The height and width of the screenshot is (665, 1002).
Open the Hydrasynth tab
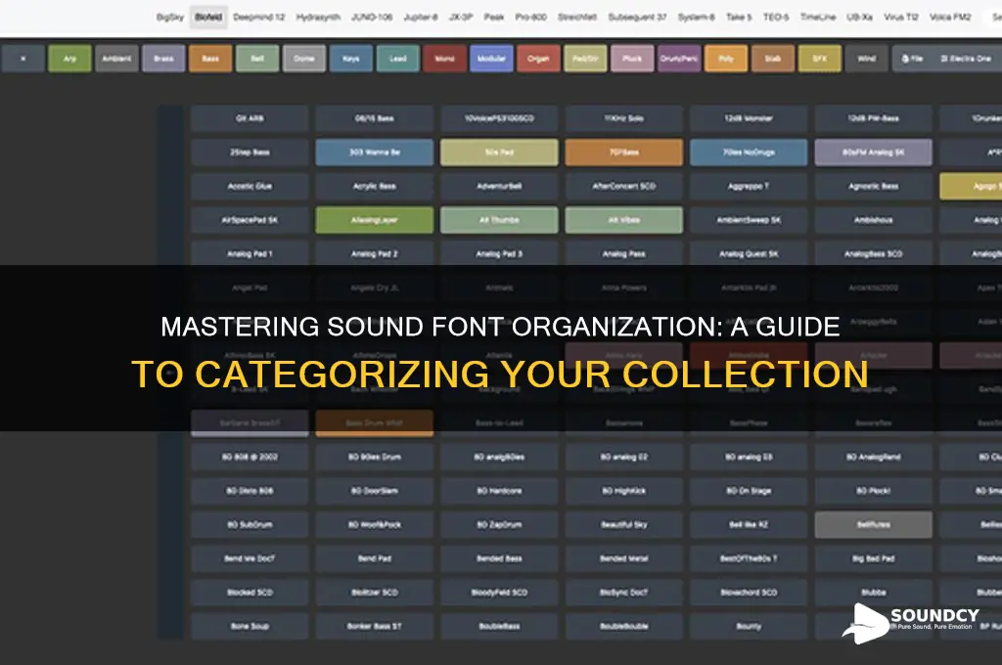(x=318, y=18)
